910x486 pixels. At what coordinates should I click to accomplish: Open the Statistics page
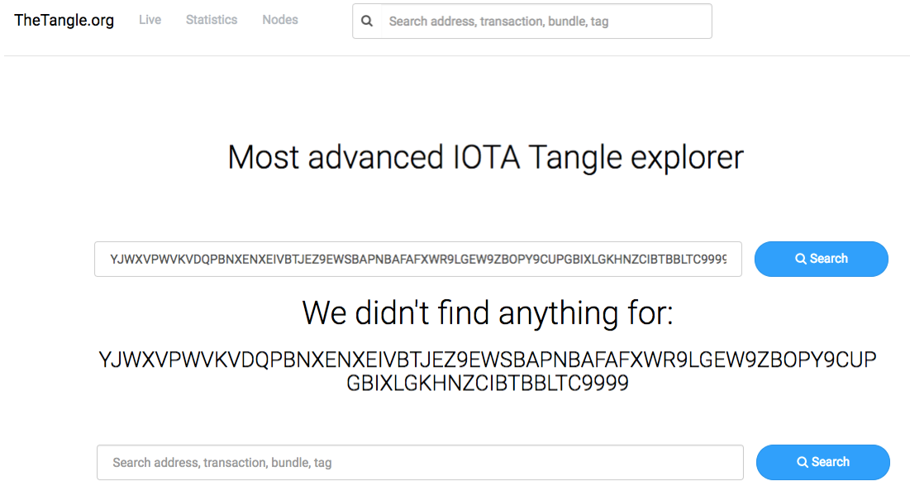(x=212, y=20)
